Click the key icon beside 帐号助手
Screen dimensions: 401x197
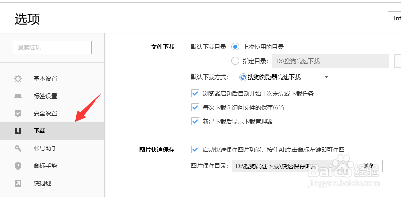(x=18, y=148)
